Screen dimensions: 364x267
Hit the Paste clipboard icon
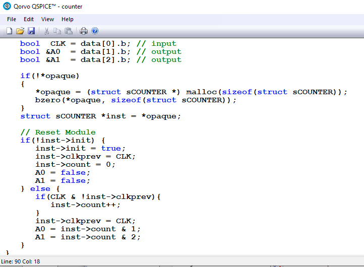click(x=68, y=31)
